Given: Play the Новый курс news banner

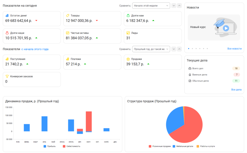Looking at the screenshot, I should [x=226, y=28].
